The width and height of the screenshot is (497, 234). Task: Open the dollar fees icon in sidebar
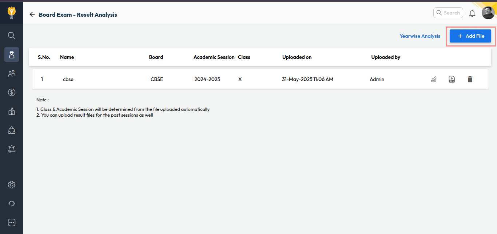[x=12, y=93]
